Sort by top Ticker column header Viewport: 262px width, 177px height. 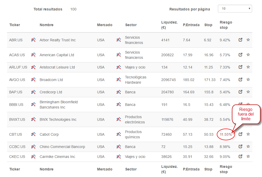pos(15,25)
